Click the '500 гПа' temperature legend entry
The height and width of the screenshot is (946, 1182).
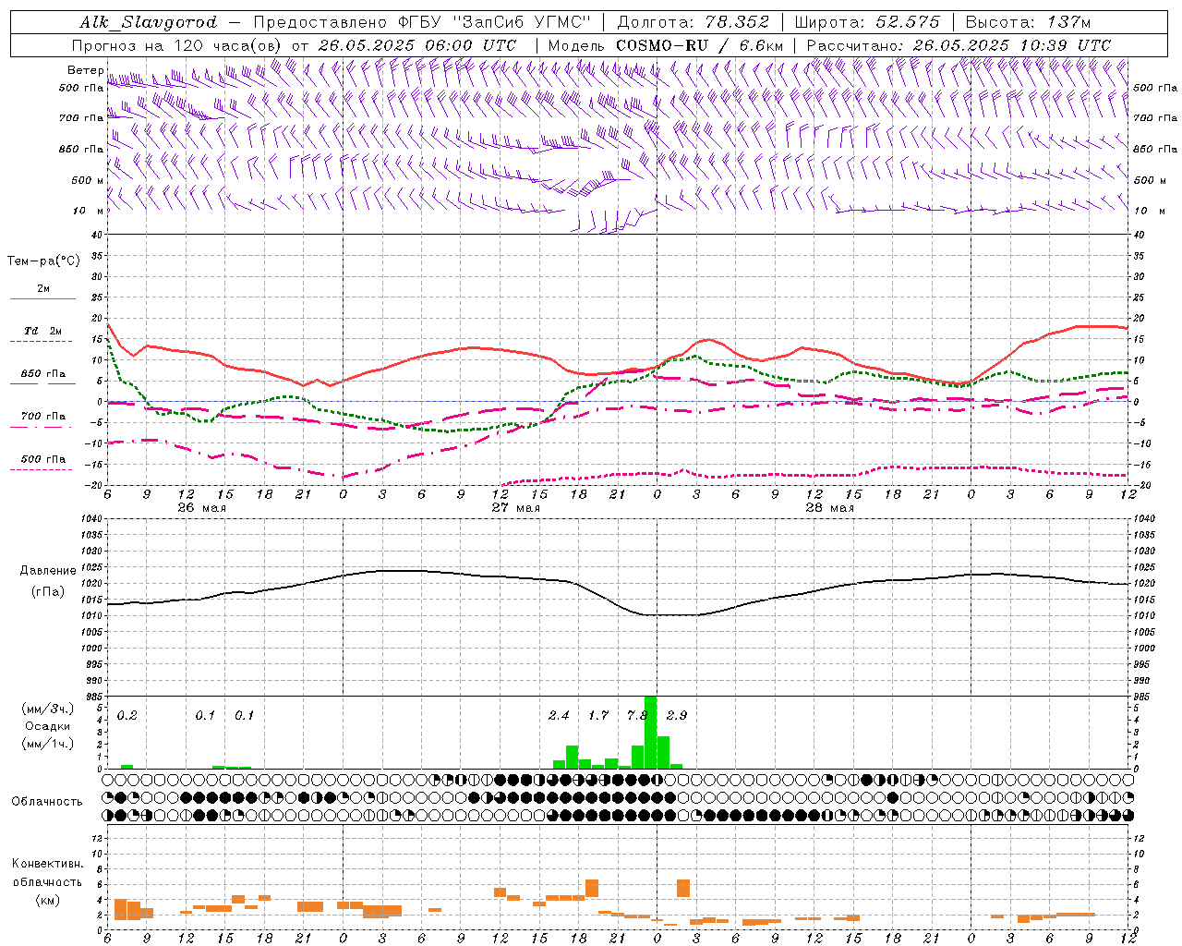pyautogui.click(x=42, y=459)
